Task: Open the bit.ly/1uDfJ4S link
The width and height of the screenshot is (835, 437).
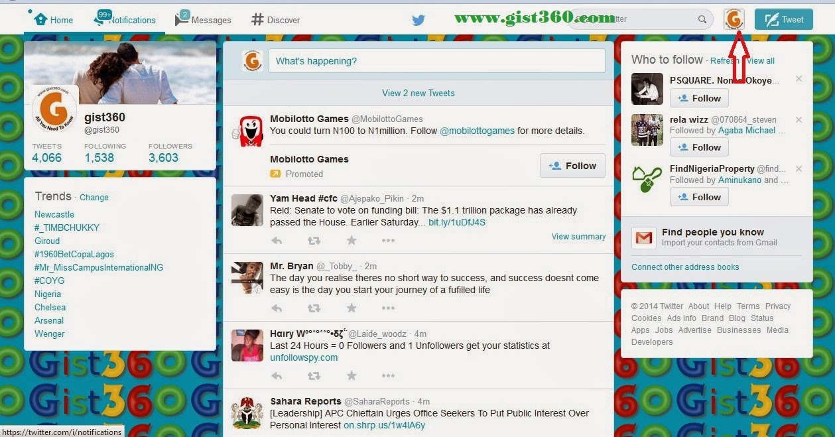Action: coord(457,222)
